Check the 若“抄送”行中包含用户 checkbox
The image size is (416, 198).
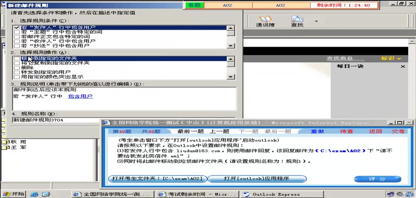17,46
